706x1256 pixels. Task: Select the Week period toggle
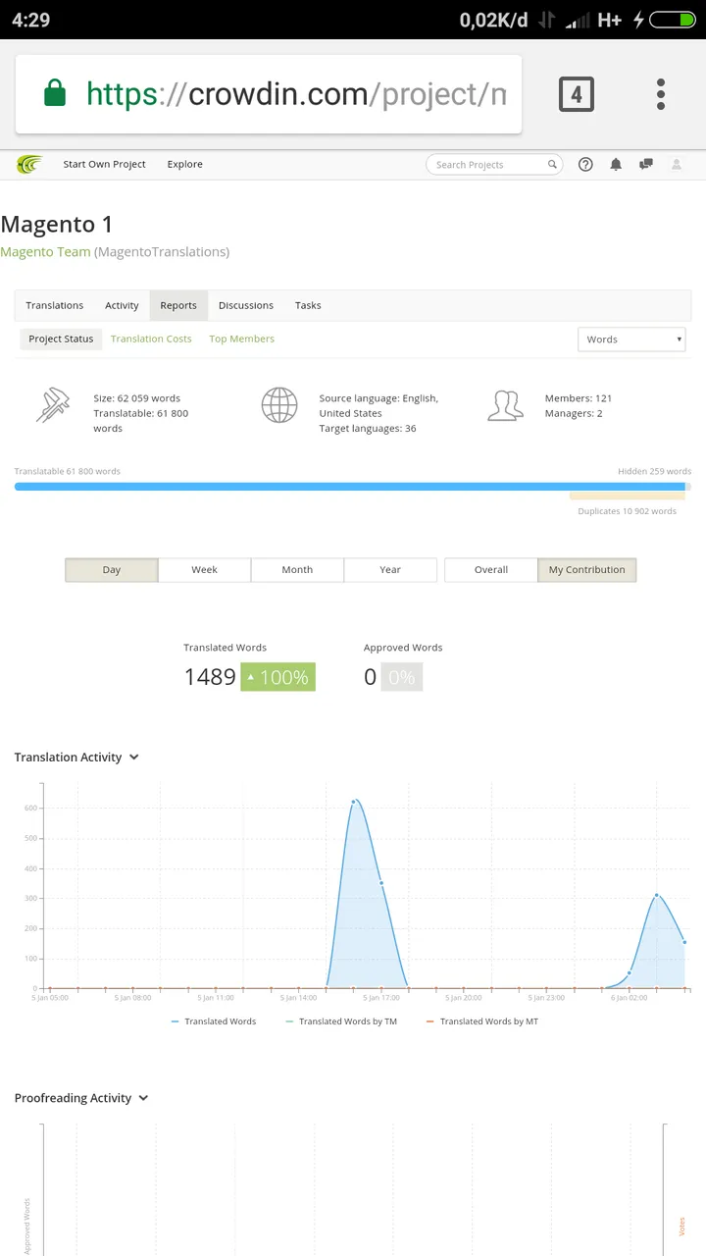[x=204, y=569]
